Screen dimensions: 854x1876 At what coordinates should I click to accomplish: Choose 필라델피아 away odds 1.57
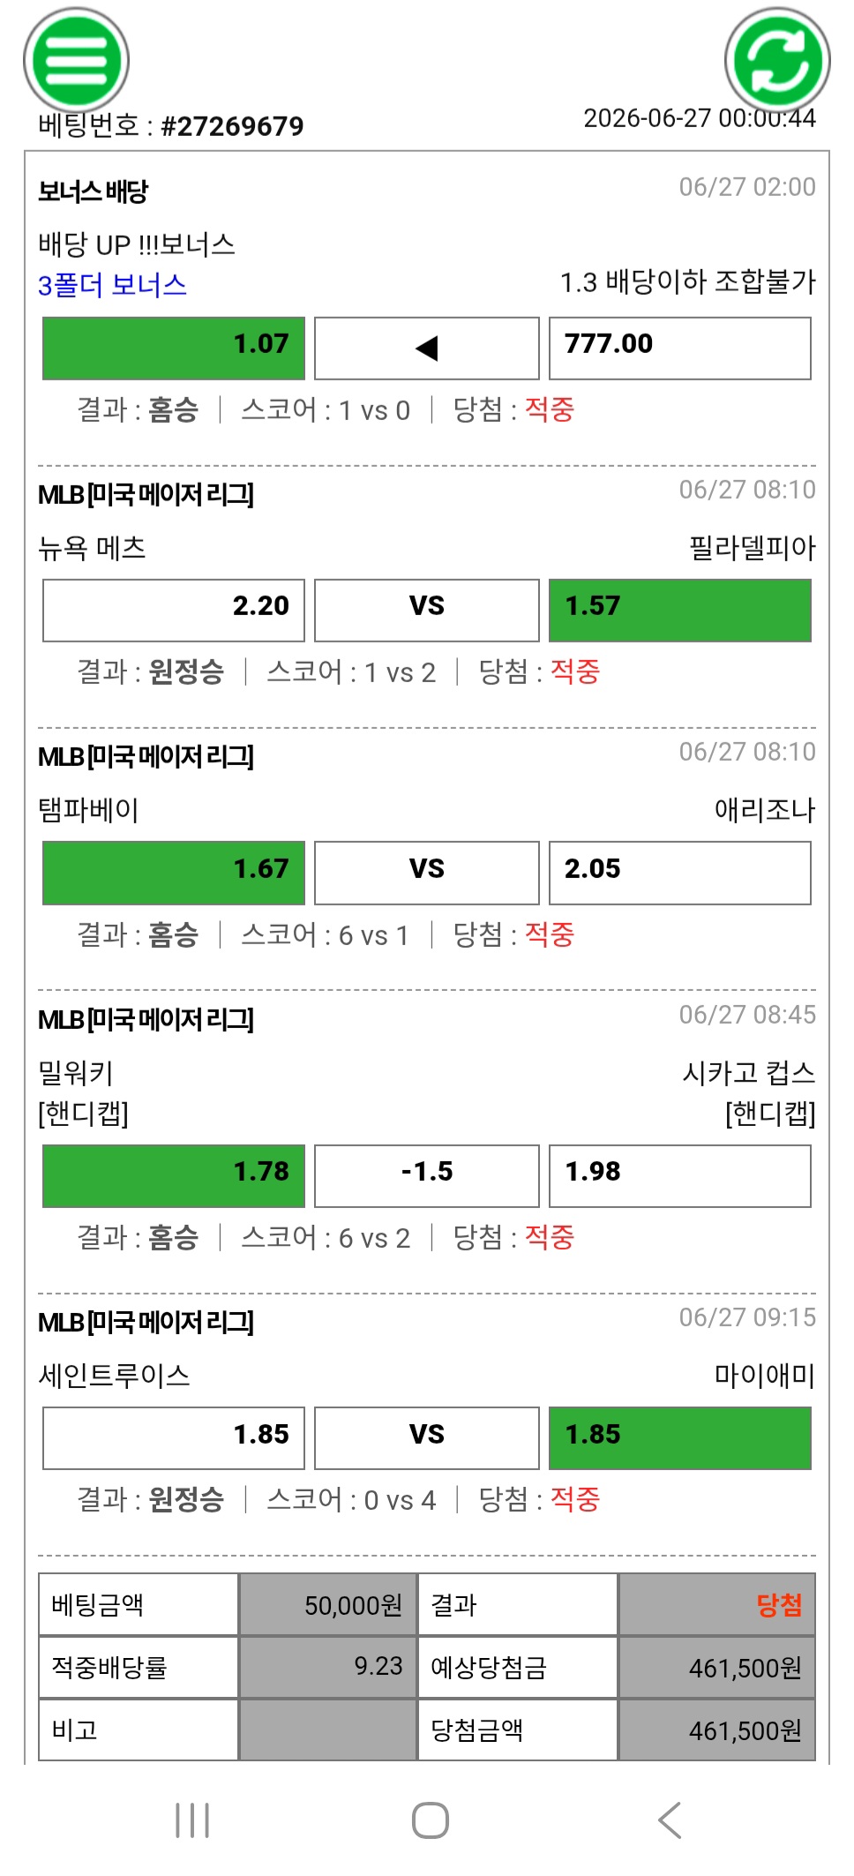(680, 611)
